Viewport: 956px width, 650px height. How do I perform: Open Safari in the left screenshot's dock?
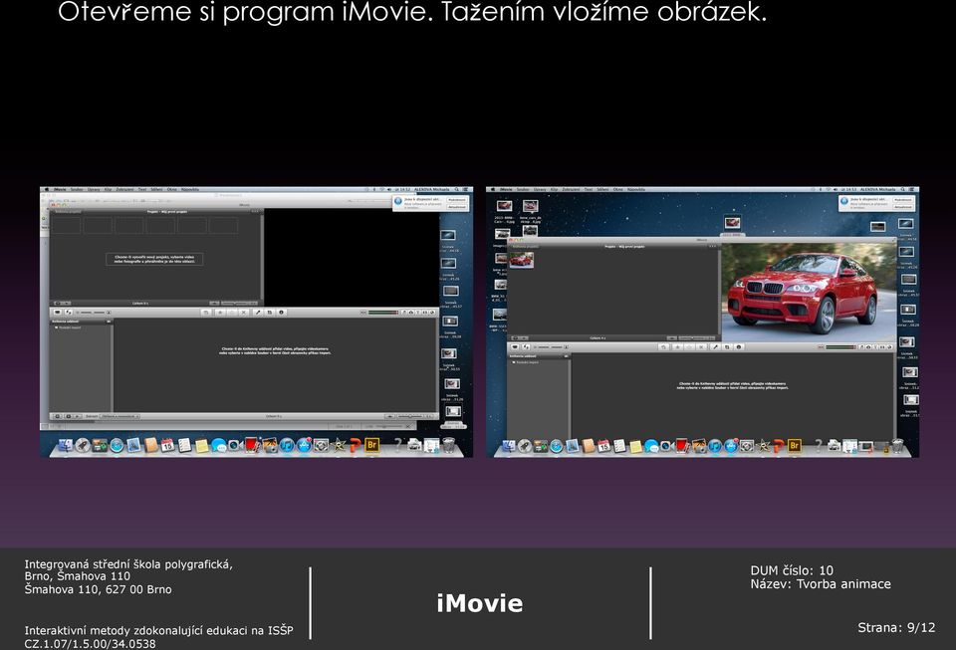pyautogui.click(x=117, y=445)
